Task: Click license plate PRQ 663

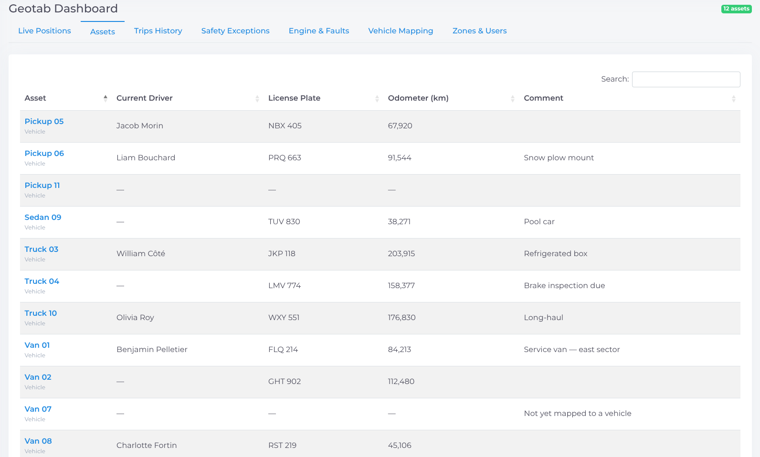Action: coord(285,157)
